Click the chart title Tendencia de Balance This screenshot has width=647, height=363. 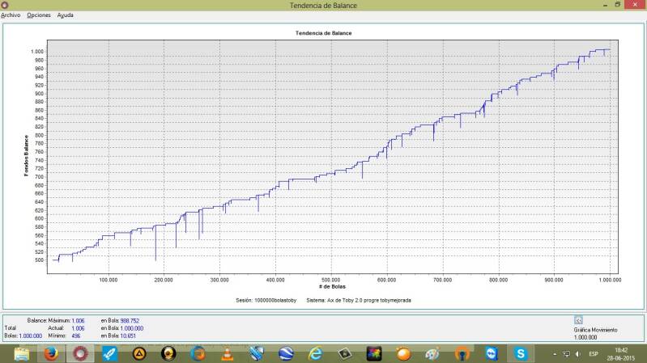click(324, 33)
